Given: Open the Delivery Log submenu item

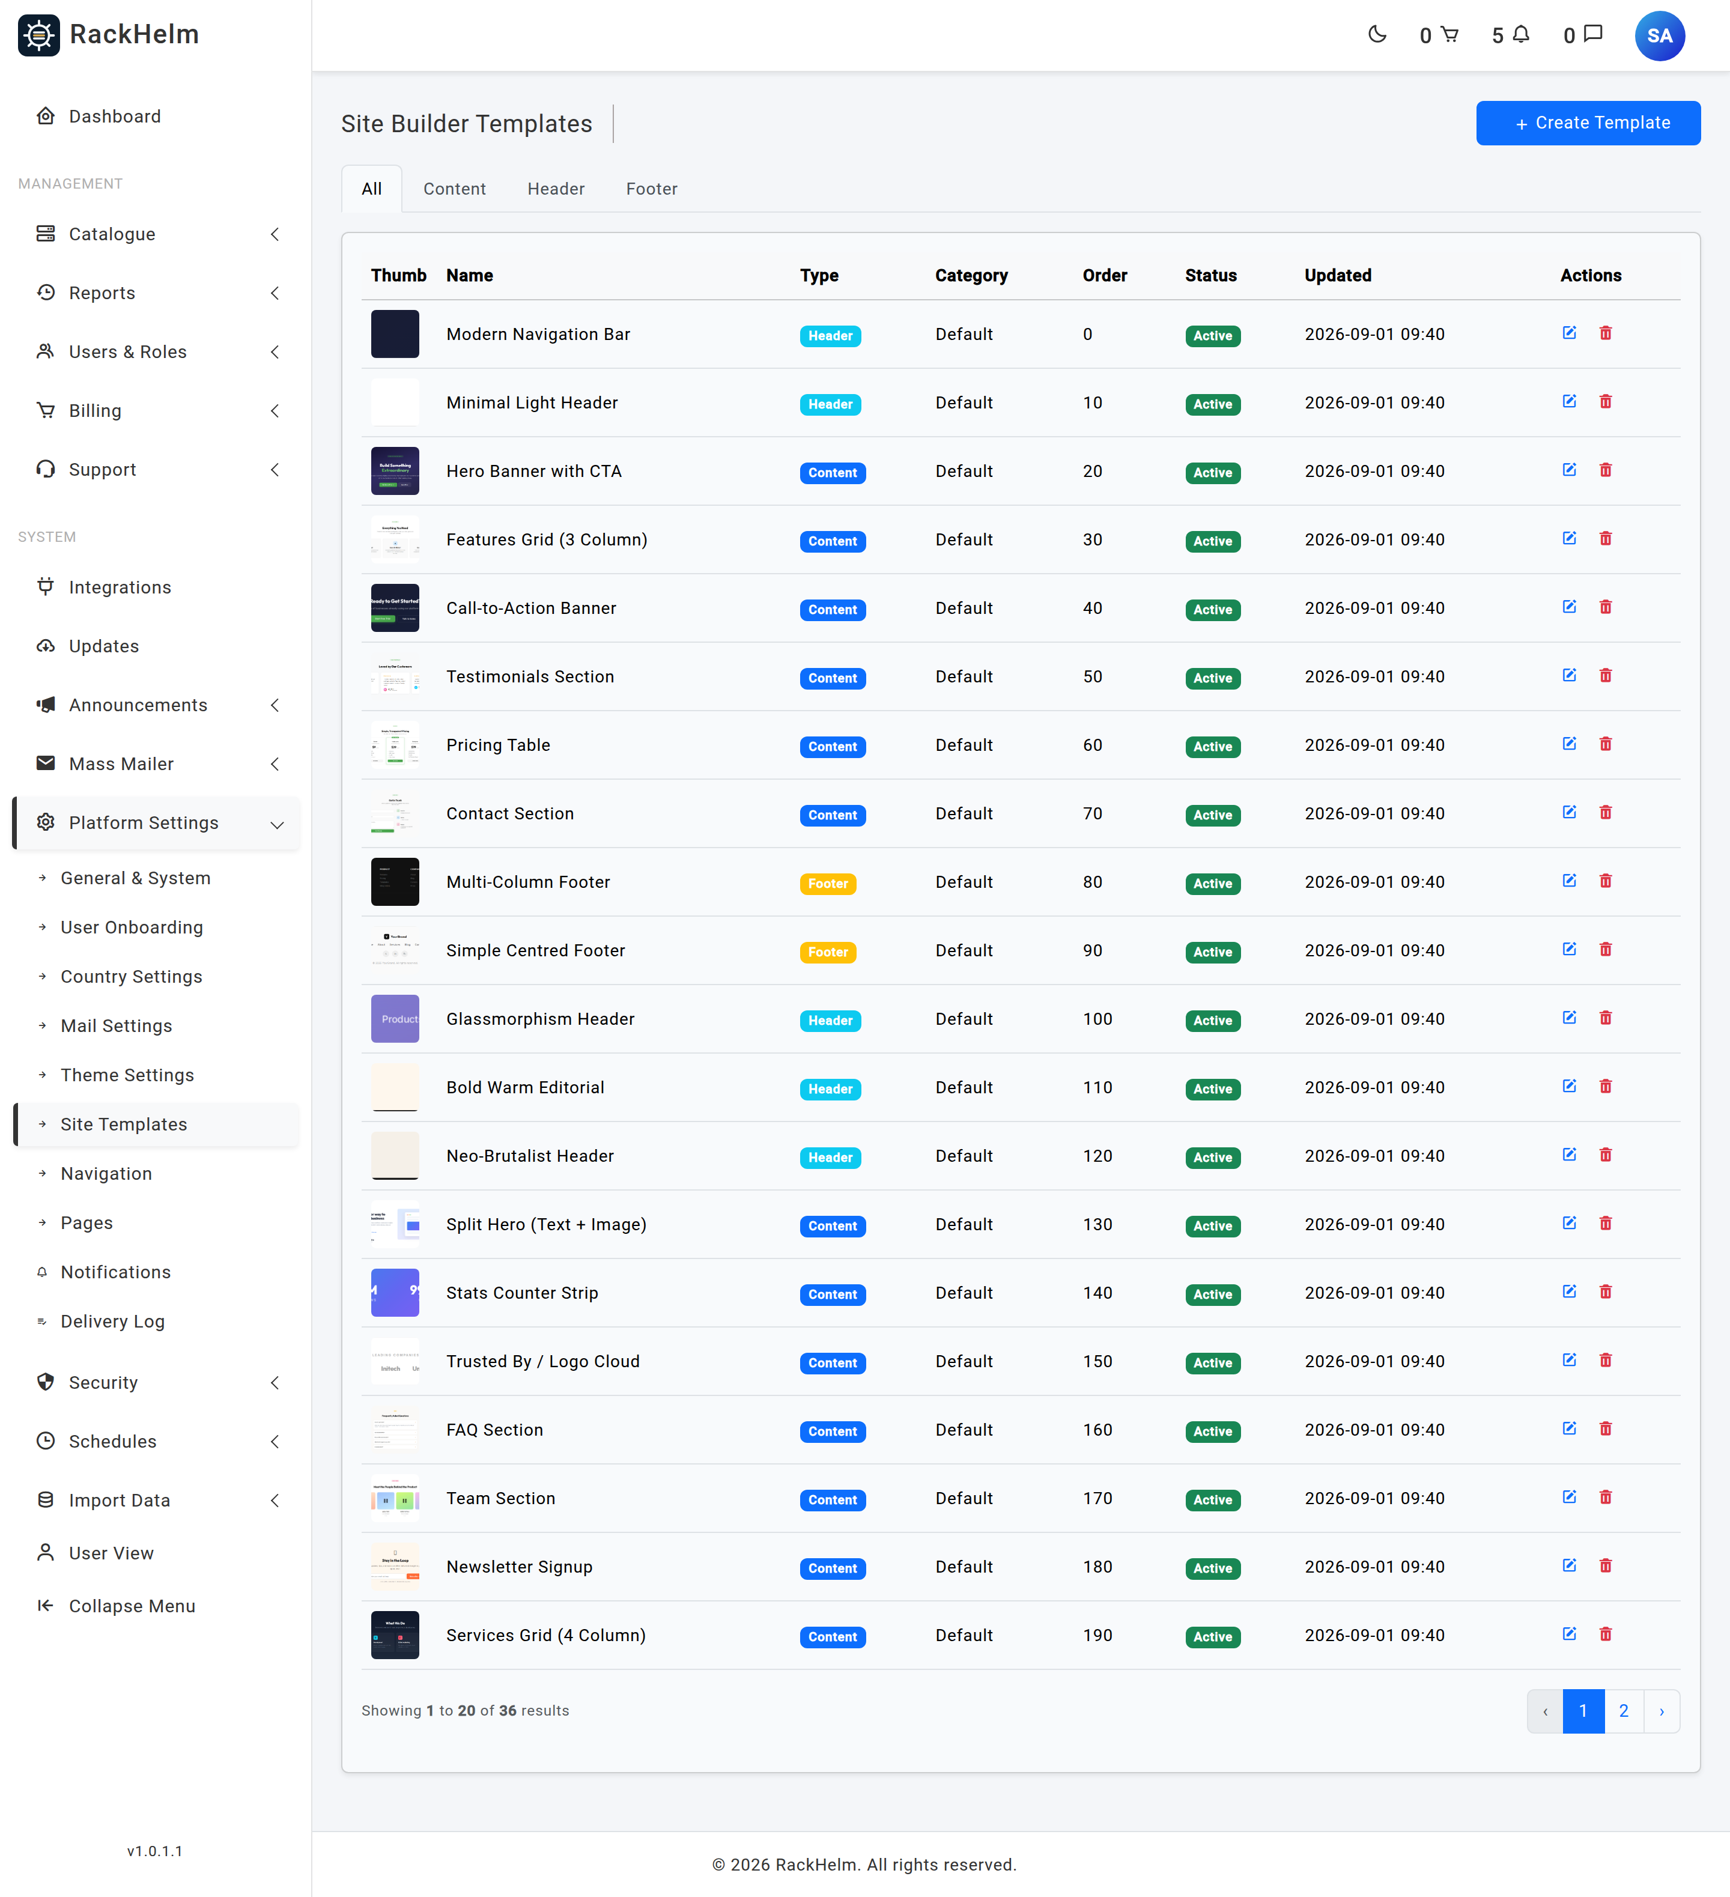Looking at the screenshot, I should [x=157, y=1321].
